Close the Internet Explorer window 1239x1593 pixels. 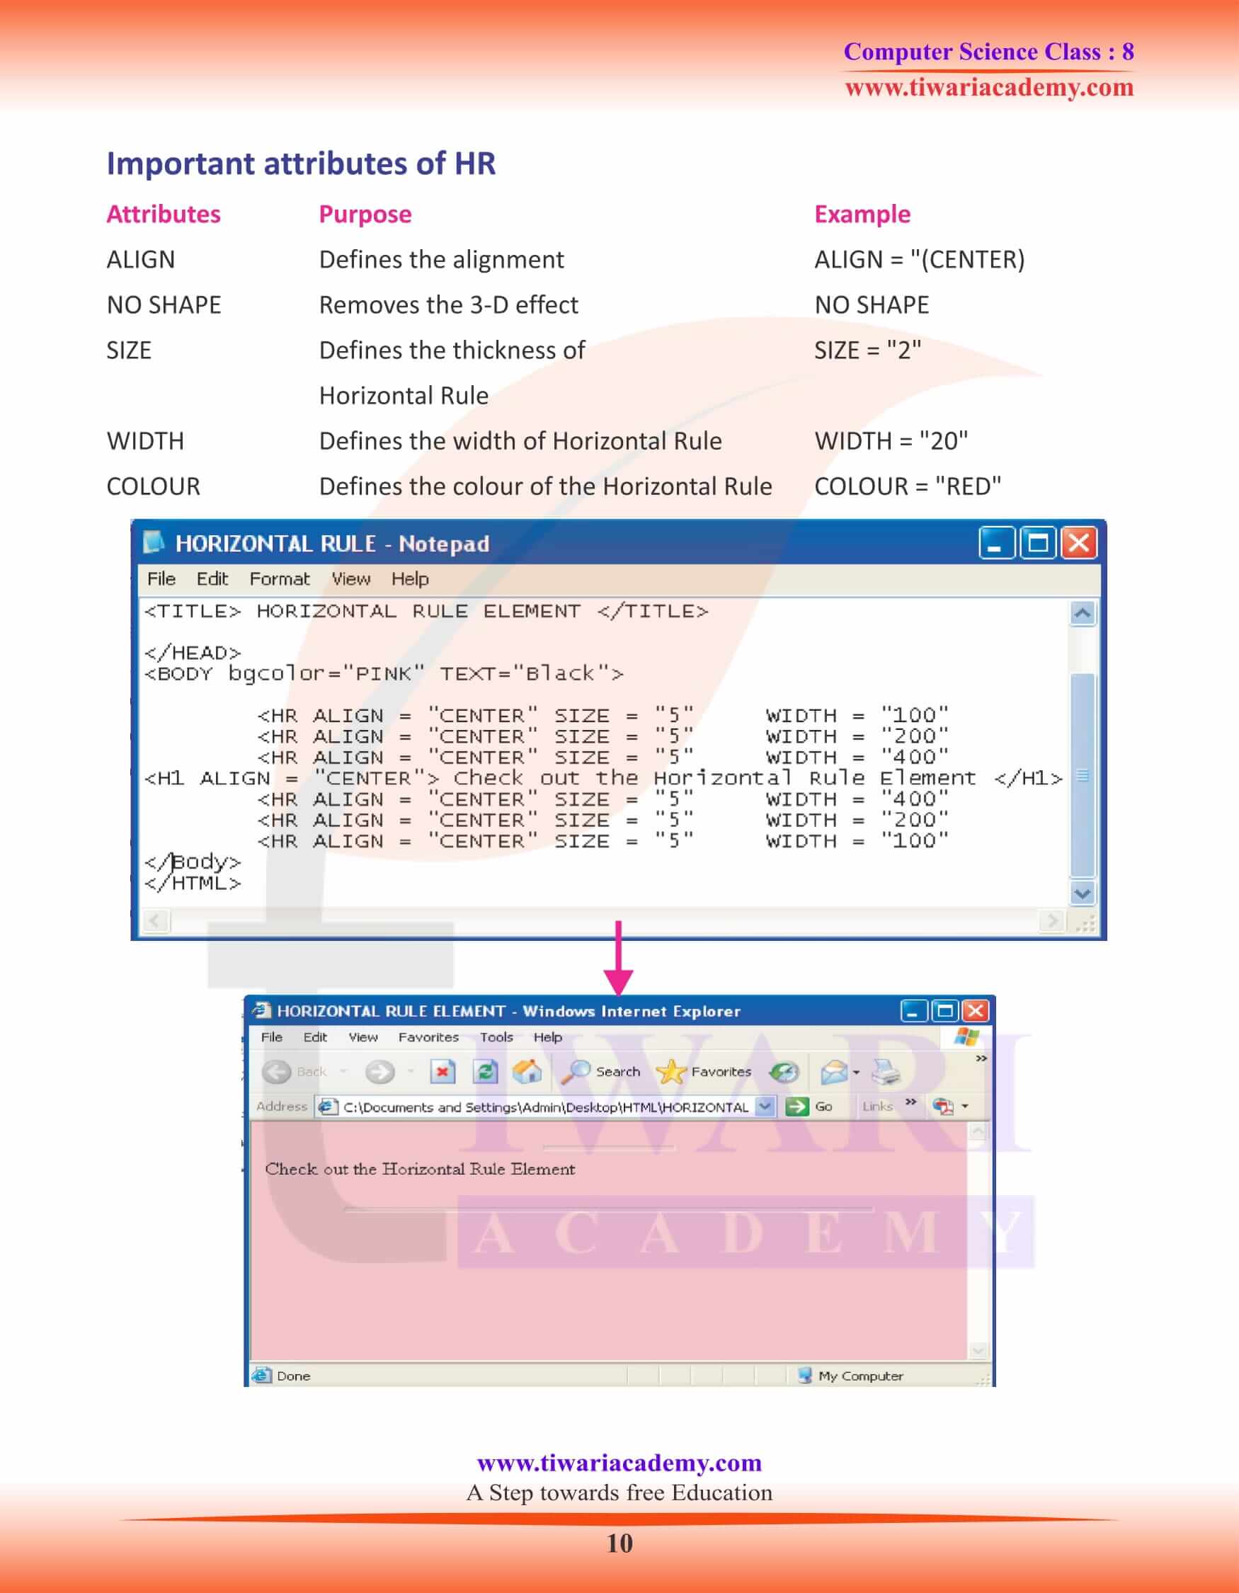pyautogui.click(x=974, y=1010)
